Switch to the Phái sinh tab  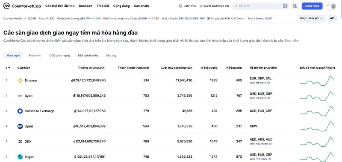(x=35, y=55)
